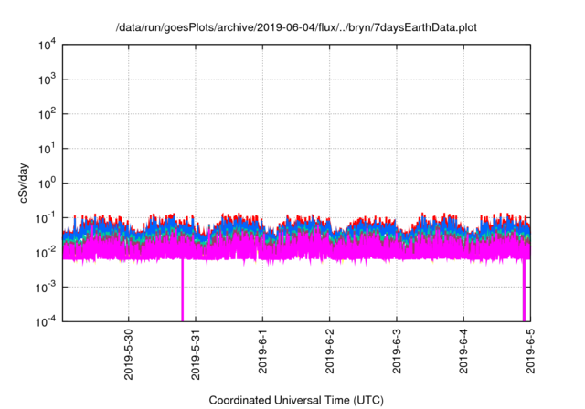Select the cSv/day y-axis label

click(x=23, y=183)
